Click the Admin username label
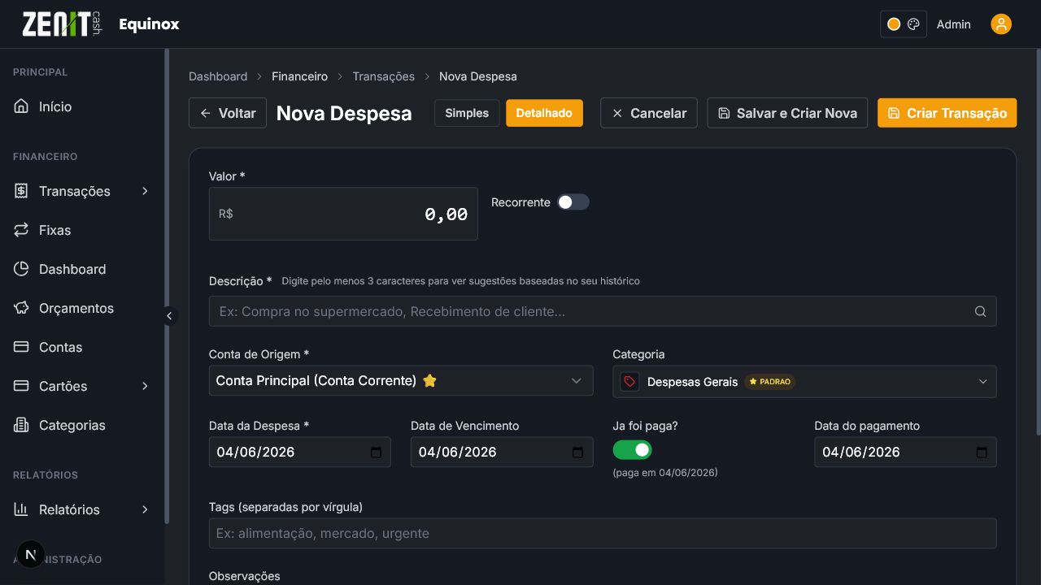The height and width of the screenshot is (585, 1041). [953, 24]
